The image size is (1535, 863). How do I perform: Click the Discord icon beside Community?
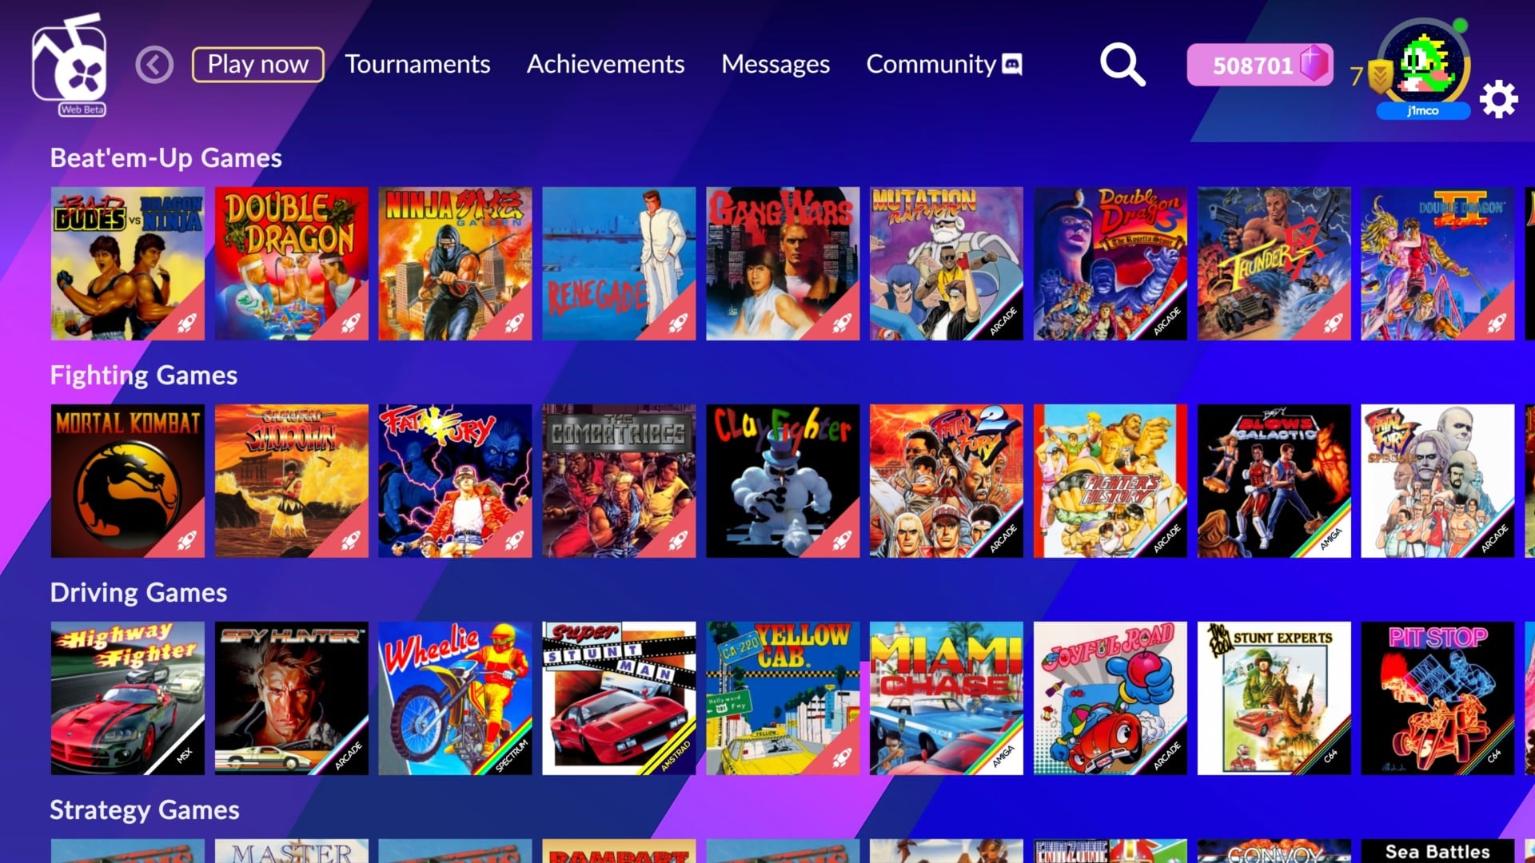coord(1011,64)
